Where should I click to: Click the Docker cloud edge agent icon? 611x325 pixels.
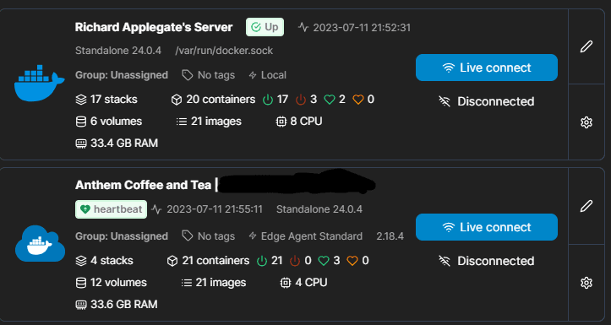coord(40,243)
